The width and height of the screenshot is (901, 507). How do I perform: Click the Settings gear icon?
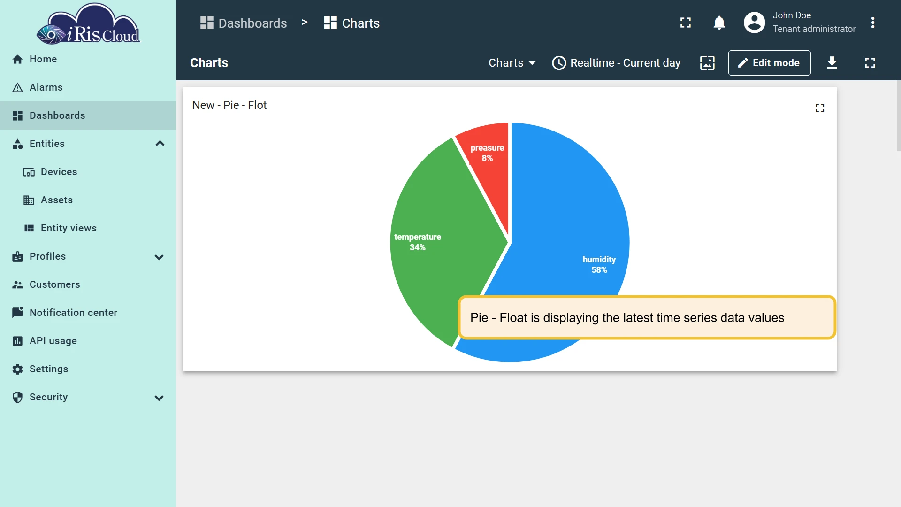[x=17, y=369]
